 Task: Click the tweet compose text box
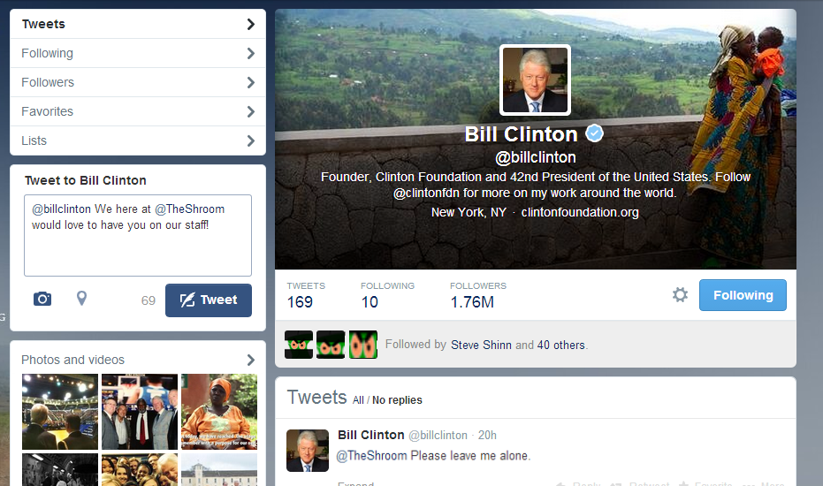[138, 235]
